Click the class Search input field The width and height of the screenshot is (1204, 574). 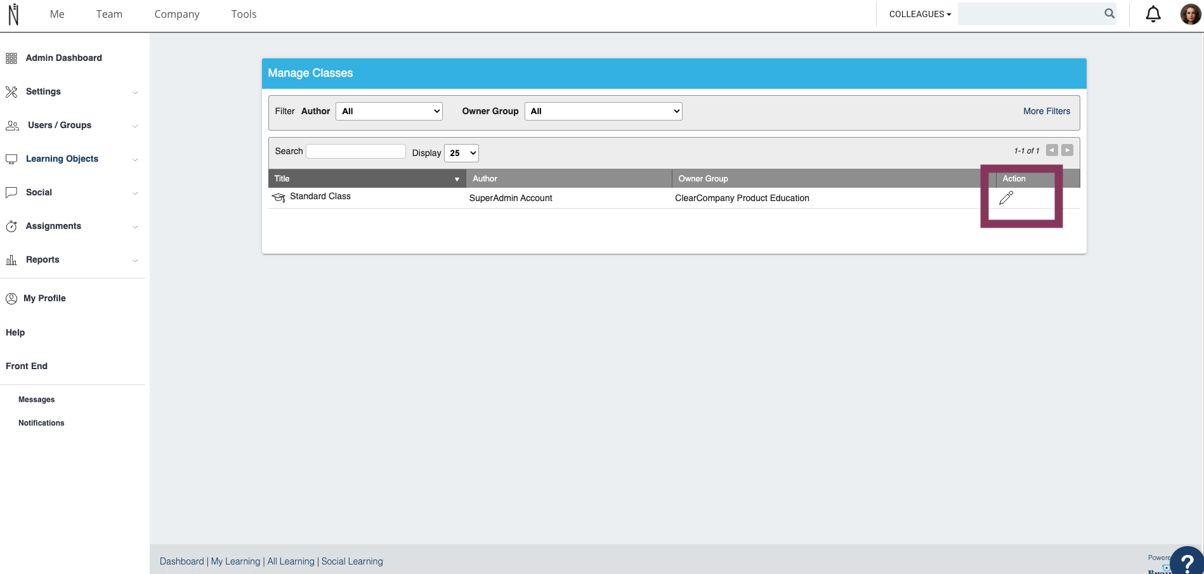(x=356, y=151)
